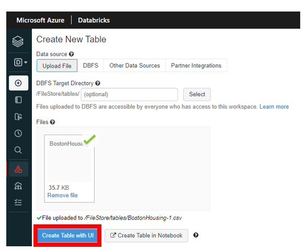Switch to Other Data Sources tab

pyautogui.click(x=134, y=65)
